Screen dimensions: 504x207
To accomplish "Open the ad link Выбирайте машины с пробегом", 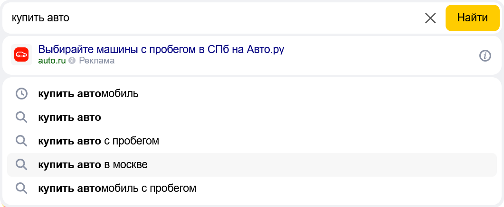I will pos(161,49).
